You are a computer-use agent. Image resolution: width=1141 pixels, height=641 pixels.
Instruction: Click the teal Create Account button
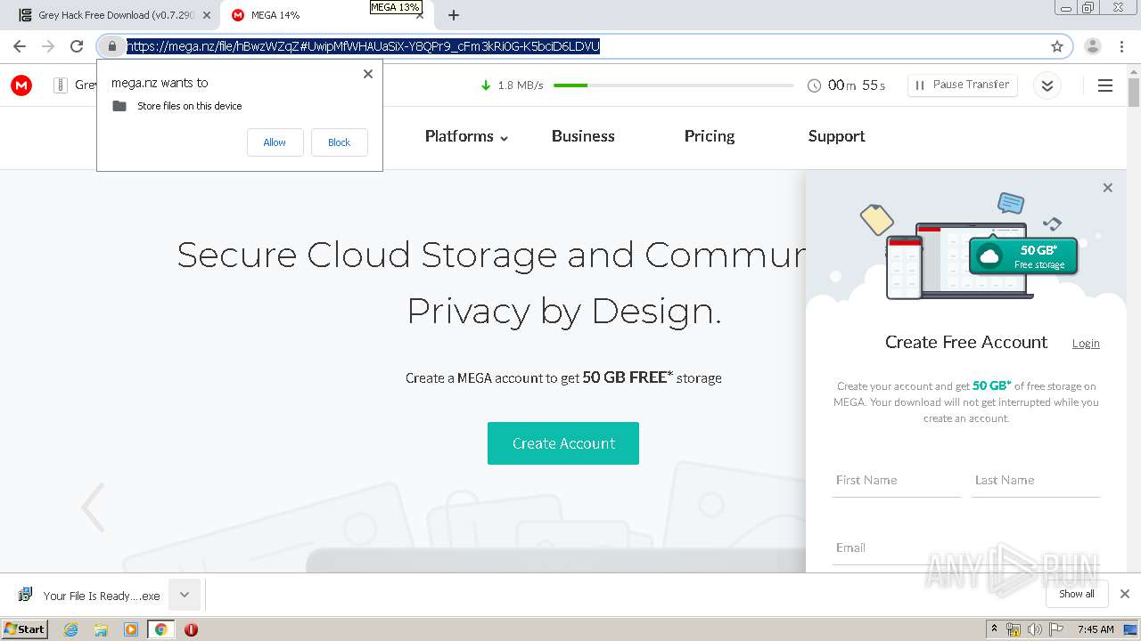point(563,443)
